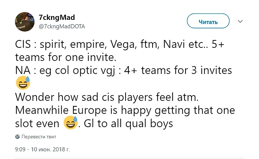Viewport: 259px width, 159px height.
Task: Expand the tweet options chevron
Action: coord(240,22)
